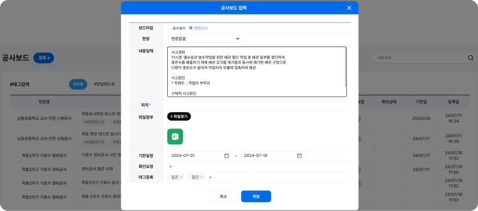Click the 등록일 column header
Image resolution: width=478 pixels, height=211 pixels.
[453, 102]
